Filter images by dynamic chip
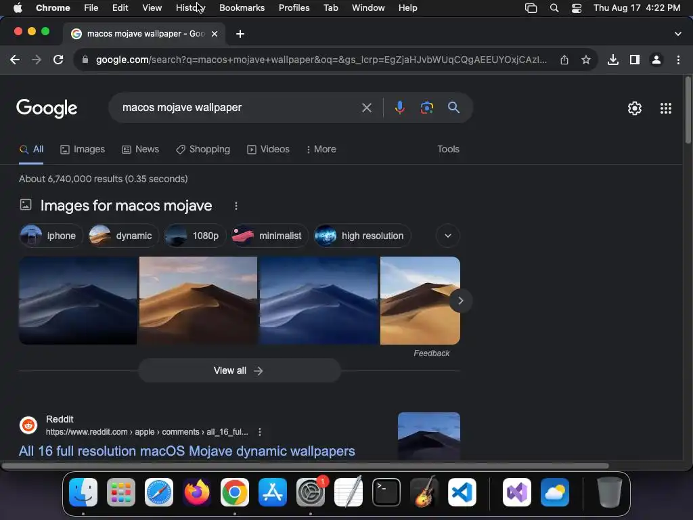693x520 pixels. tap(123, 236)
